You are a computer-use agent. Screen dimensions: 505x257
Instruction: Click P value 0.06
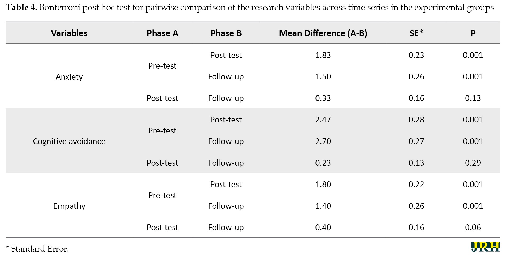(x=473, y=227)
